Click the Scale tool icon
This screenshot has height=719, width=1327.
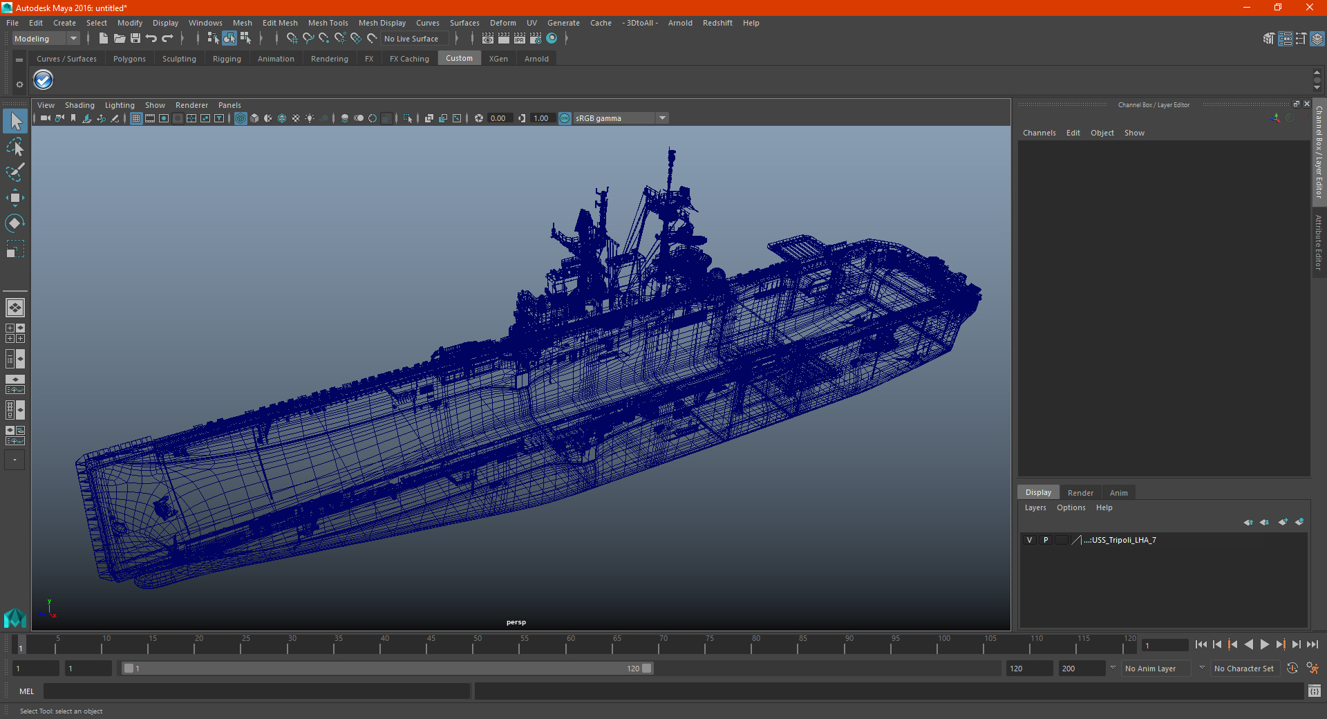click(15, 249)
